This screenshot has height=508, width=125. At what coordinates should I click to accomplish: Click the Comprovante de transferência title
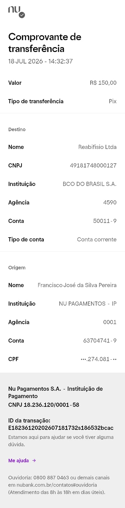[x=45, y=42]
